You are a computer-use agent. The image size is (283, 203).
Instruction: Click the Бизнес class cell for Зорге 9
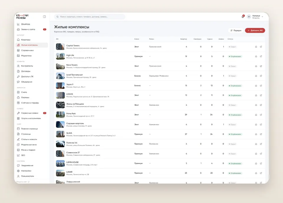(137, 86)
